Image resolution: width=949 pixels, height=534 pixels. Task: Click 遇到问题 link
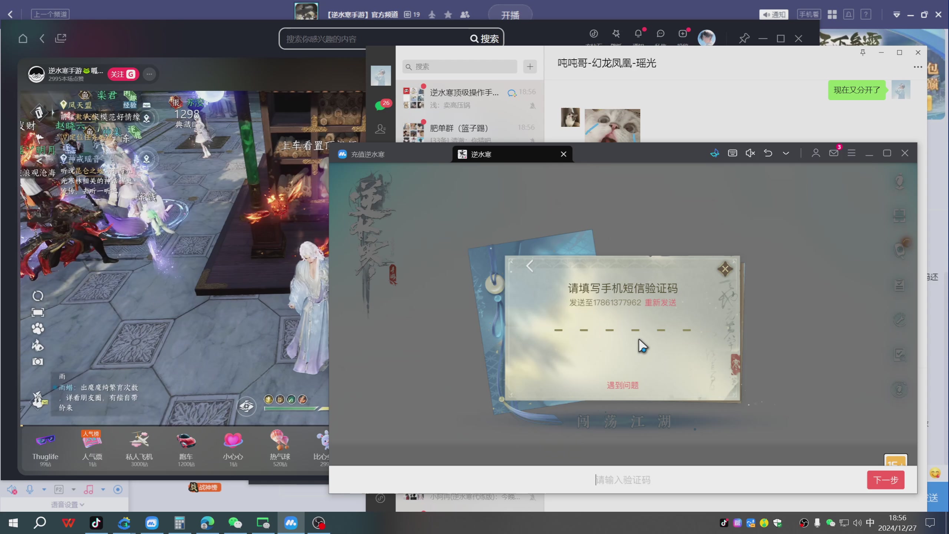pyautogui.click(x=623, y=385)
